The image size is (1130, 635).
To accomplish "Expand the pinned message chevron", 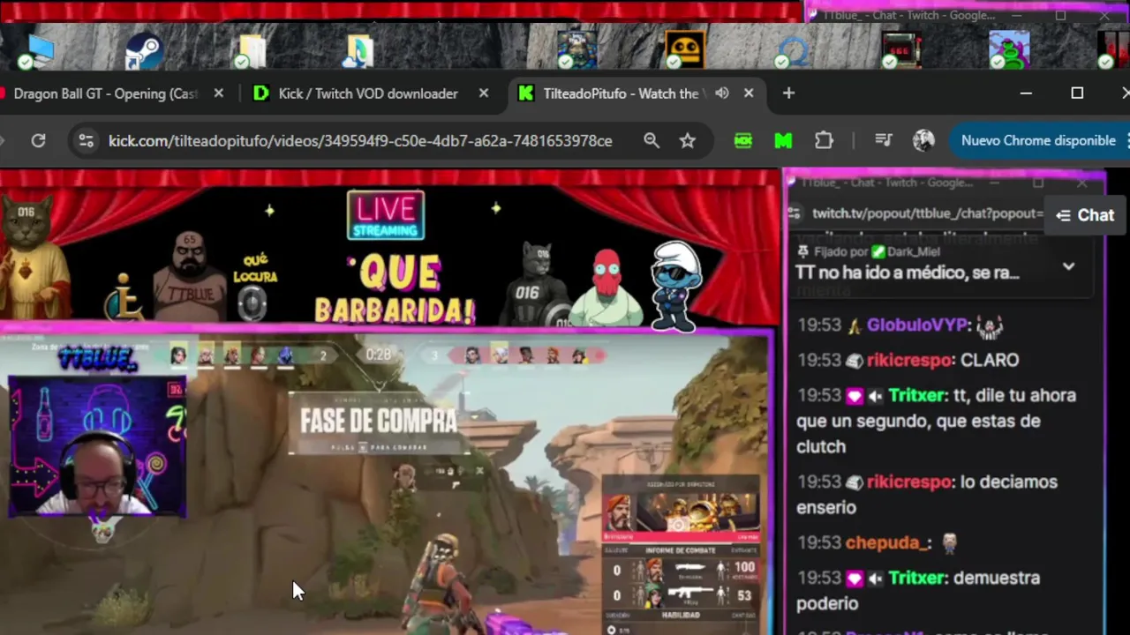I will [x=1068, y=266].
